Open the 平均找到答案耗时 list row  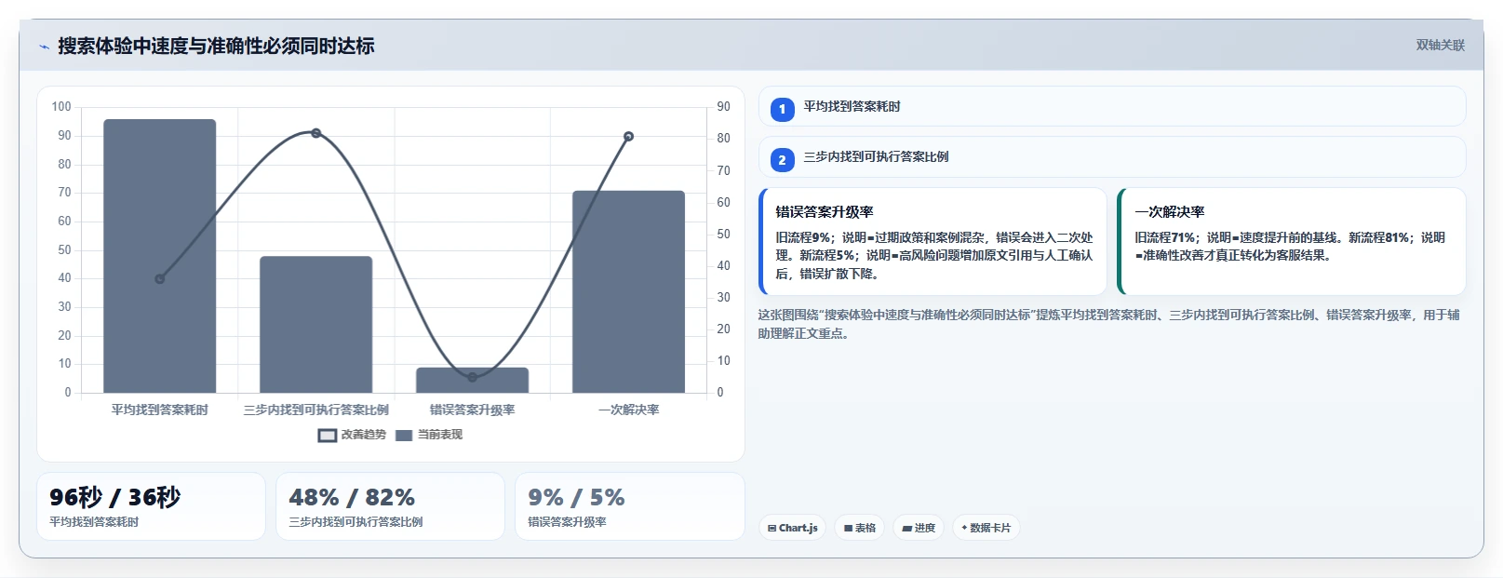pyautogui.click(x=1112, y=106)
